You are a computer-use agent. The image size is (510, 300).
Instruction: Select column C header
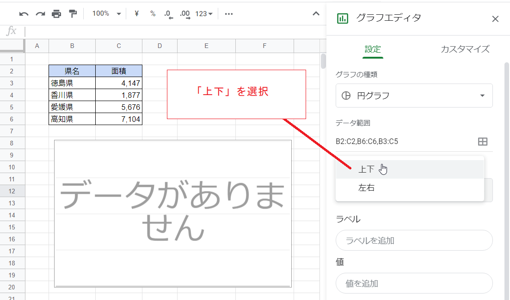tap(119, 46)
